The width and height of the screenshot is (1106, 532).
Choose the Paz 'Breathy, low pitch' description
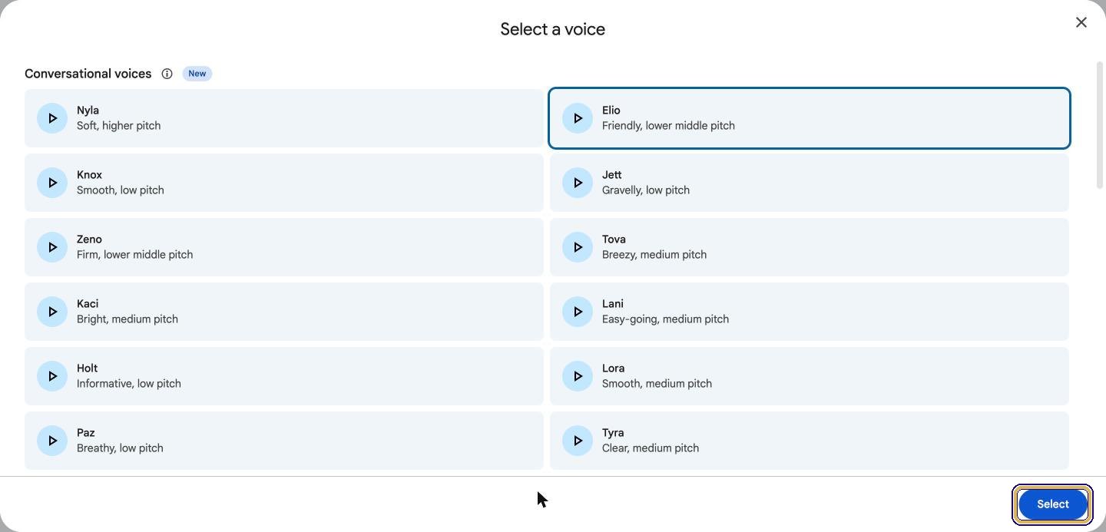click(120, 448)
